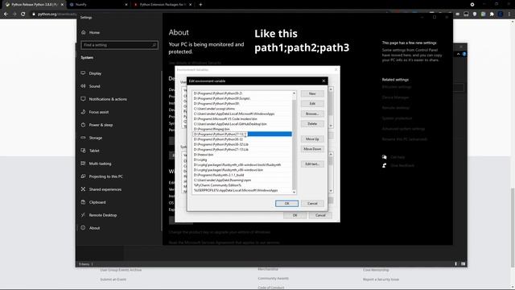This screenshot has width=515, height=290.
Task: Click the Advanced system settings link
Action: 403,129
